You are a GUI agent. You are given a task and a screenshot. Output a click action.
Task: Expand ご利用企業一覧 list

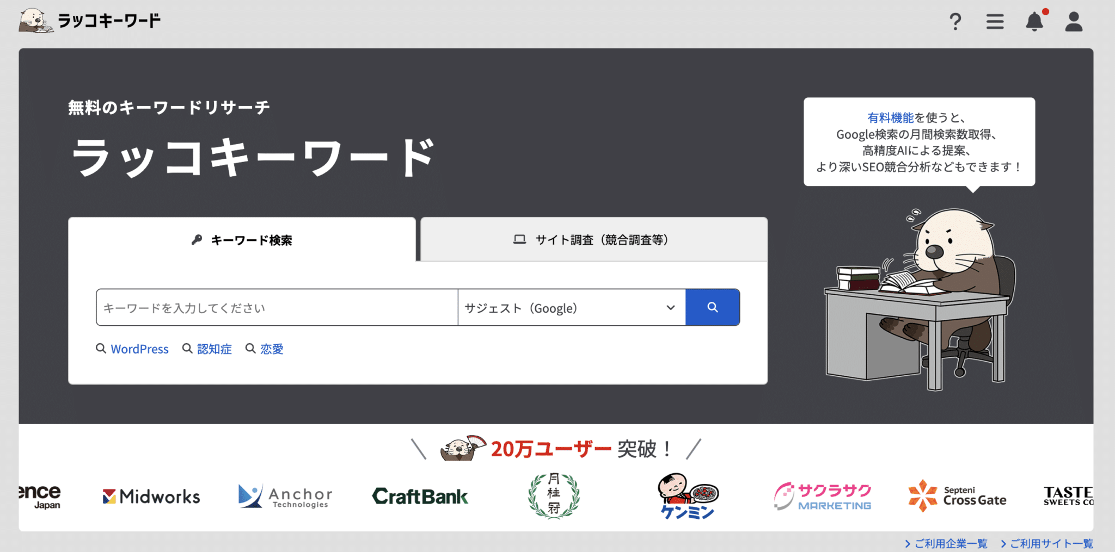[x=946, y=542]
